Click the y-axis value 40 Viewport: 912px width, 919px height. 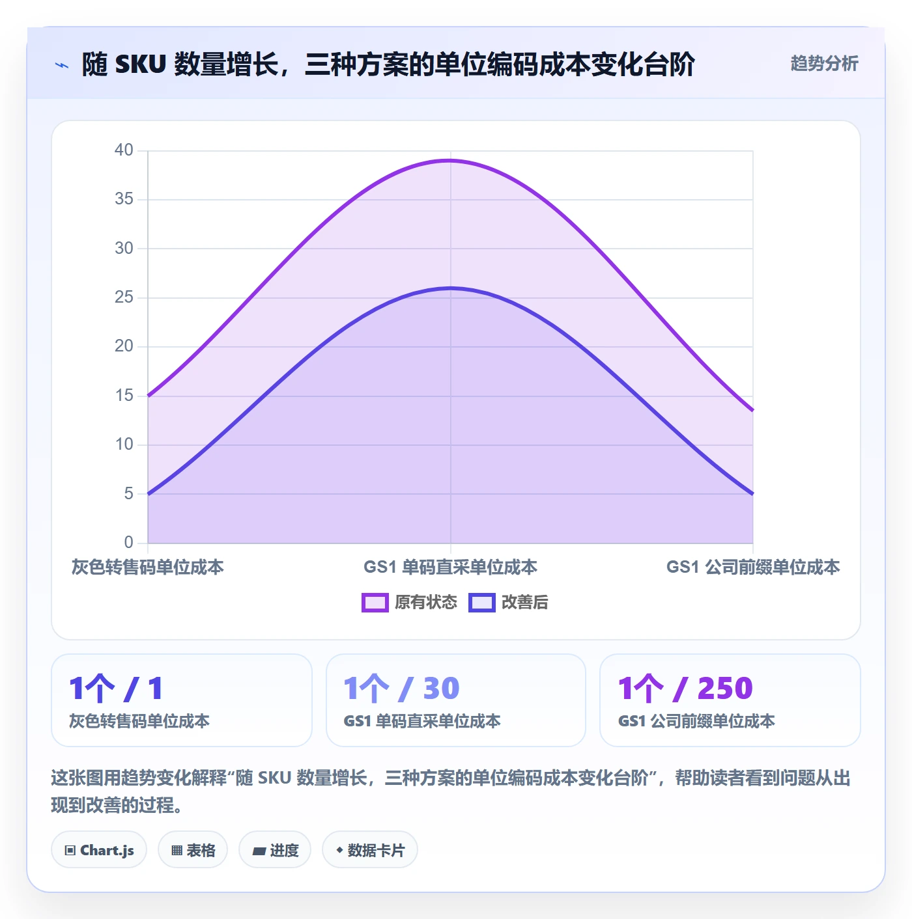click(x=124, y=150)
